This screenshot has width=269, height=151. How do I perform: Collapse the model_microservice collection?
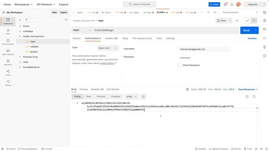pos(20,36)
